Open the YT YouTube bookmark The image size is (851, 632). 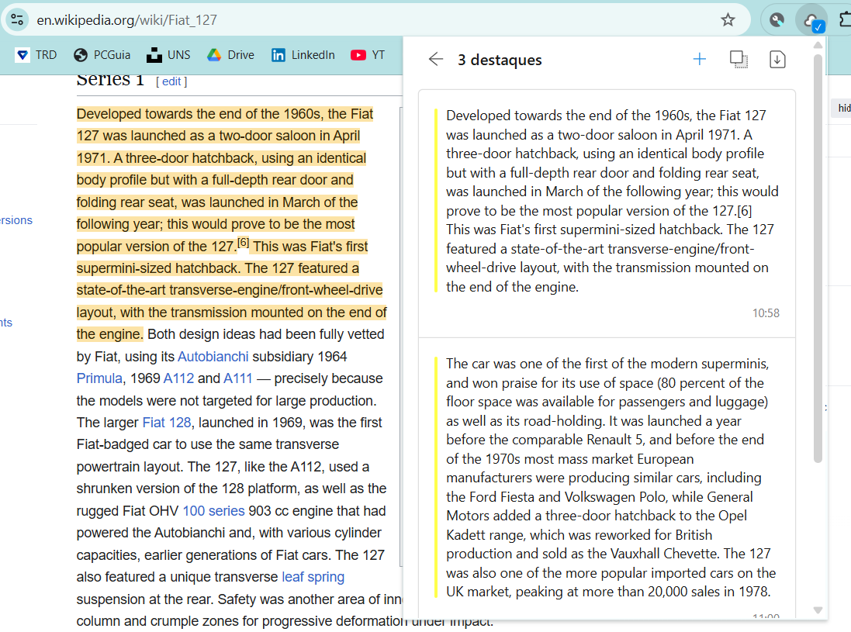tap(368, 55)
